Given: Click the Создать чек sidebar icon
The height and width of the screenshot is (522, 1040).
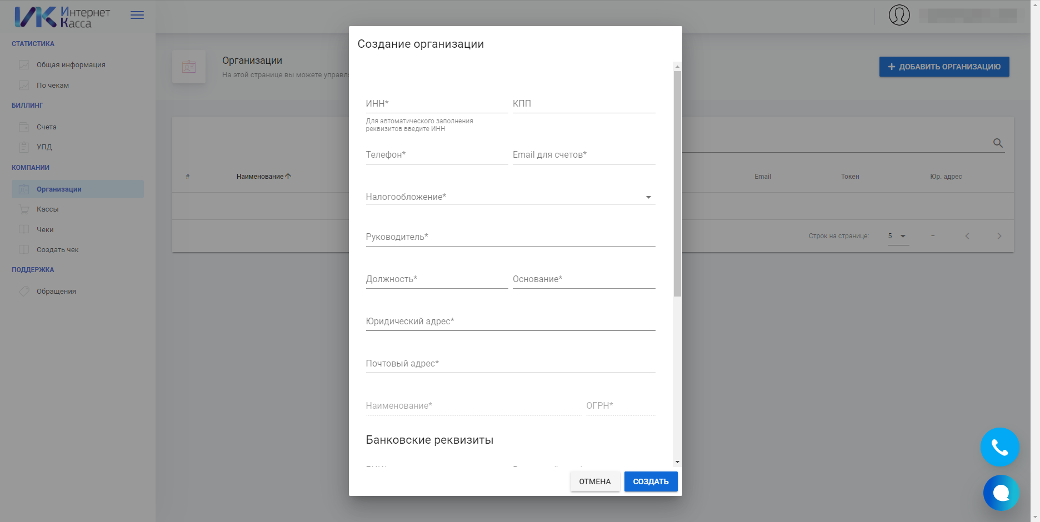Looking at the screenshot, I should tap(24, 250).
